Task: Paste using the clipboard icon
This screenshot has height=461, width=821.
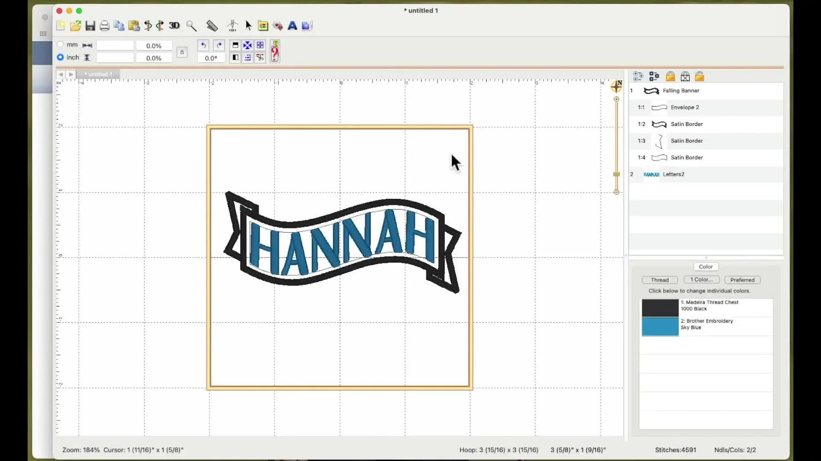Action: [x=134, y=26]
